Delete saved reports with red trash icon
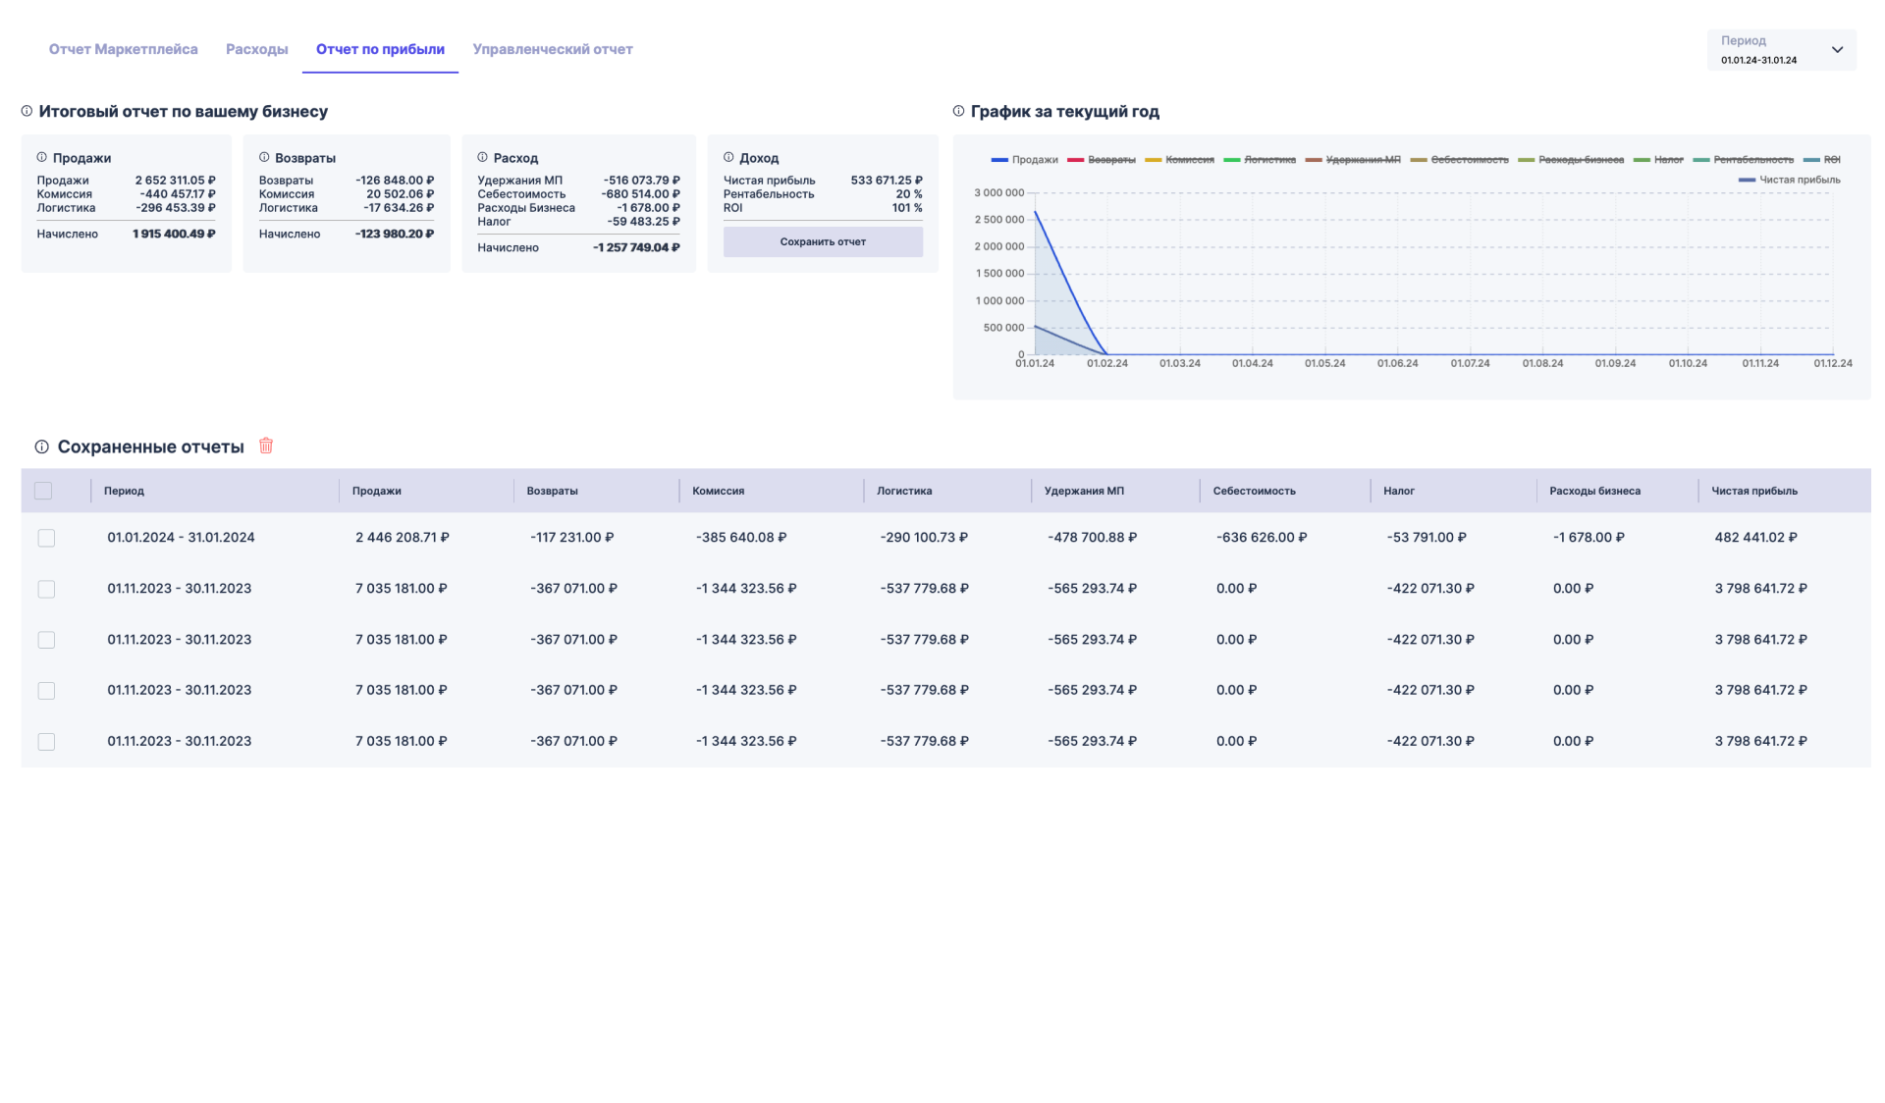Viewport: 1885px width, 1103px height. pyautogui.click(x=266, y=446)
